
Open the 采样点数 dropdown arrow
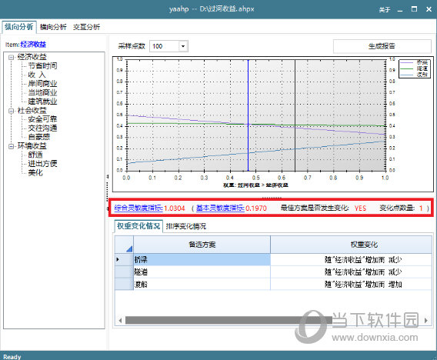183,46
